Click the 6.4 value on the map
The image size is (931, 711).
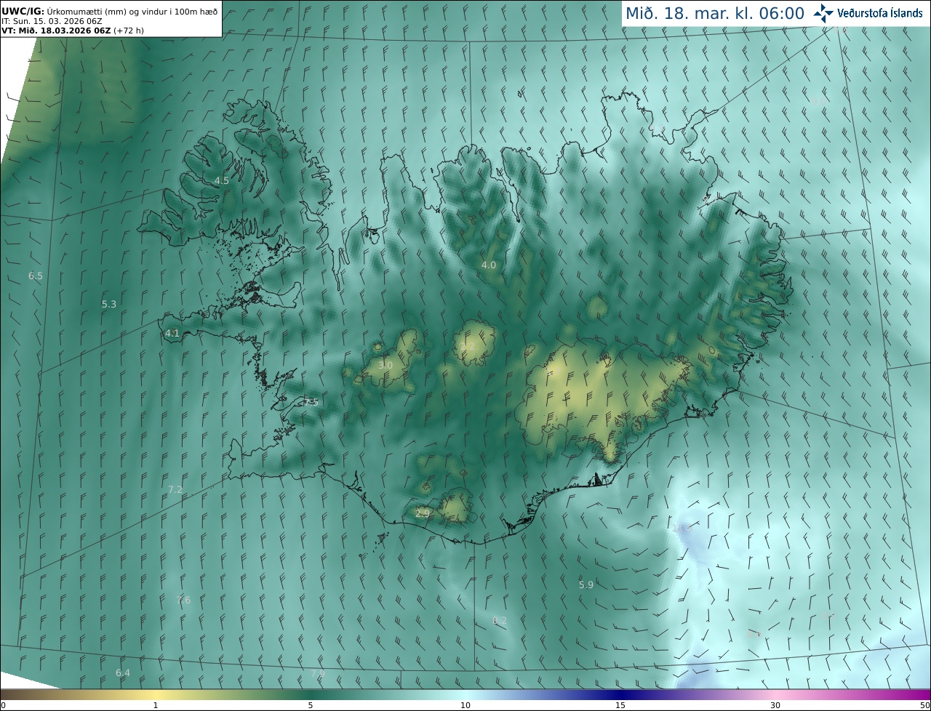coord(123,672)
